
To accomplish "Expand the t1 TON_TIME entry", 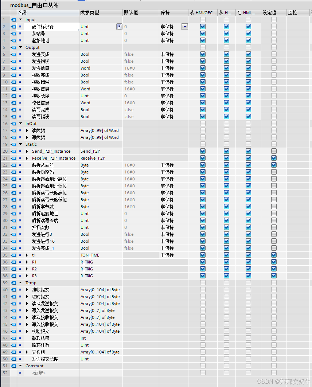I will point(27,255).
